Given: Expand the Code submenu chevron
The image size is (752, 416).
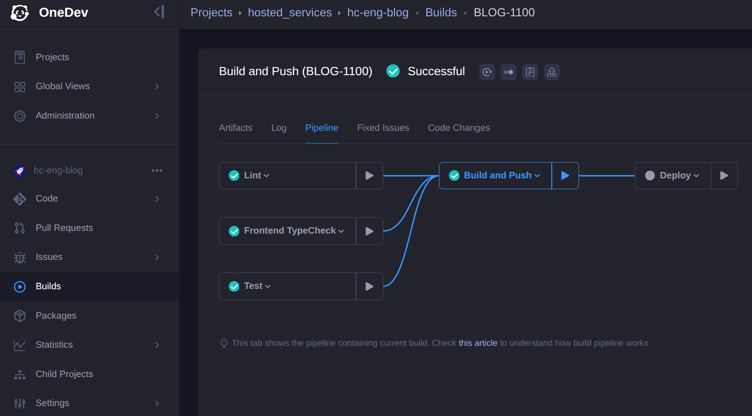Looking at the screenshot, I should pyautogui.click(x=157, y=199).
